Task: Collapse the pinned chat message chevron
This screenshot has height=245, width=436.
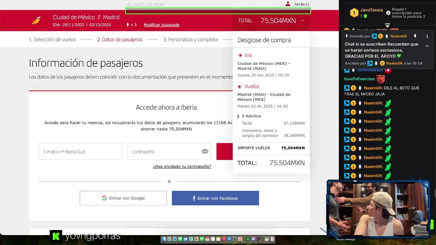Action: 427,46
